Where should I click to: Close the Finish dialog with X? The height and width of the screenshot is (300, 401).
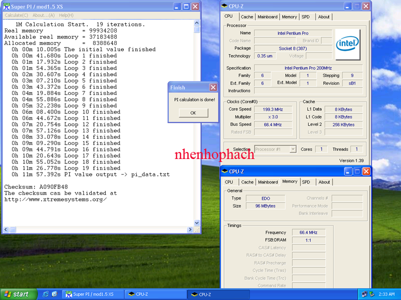(213, 87)
